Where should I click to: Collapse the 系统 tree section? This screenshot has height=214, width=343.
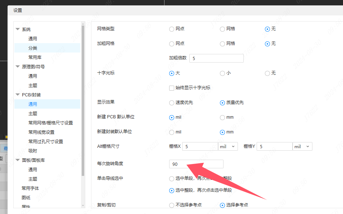pyautogui.click(x=18, y=29)
